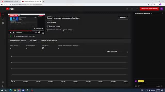The image size is (165, 92).
Task: Open chat three-dot options menu
Action: click(162, 14)
